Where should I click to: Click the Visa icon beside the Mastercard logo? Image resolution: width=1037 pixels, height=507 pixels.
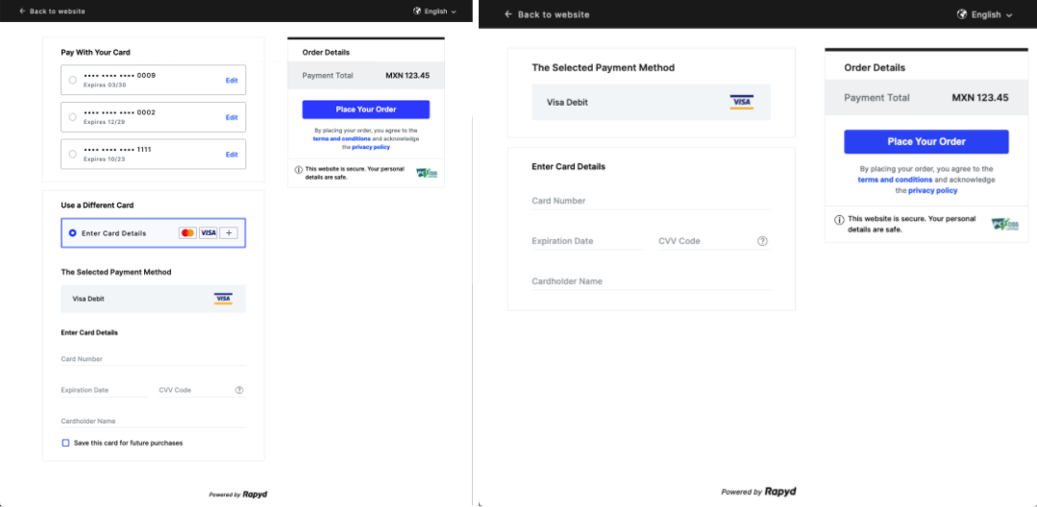208,233
